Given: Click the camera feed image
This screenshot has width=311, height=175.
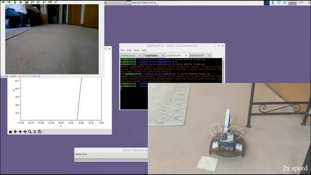Looking at the screenshot, I should tap(52, 39).
